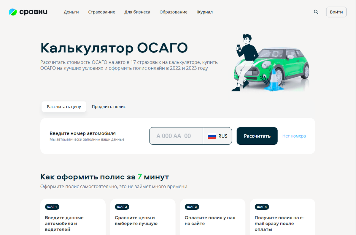Follow the Нет номера link
This screenshot has height=235, width=356.
coord(294,136)
